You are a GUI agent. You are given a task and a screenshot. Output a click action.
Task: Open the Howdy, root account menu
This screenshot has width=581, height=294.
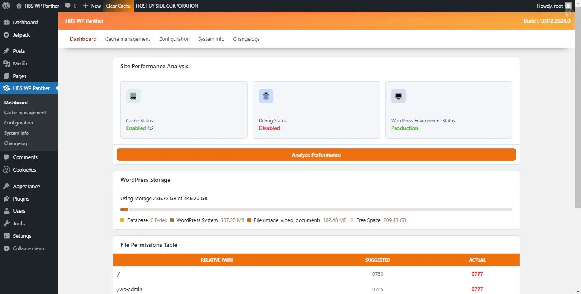click(554, 6)
